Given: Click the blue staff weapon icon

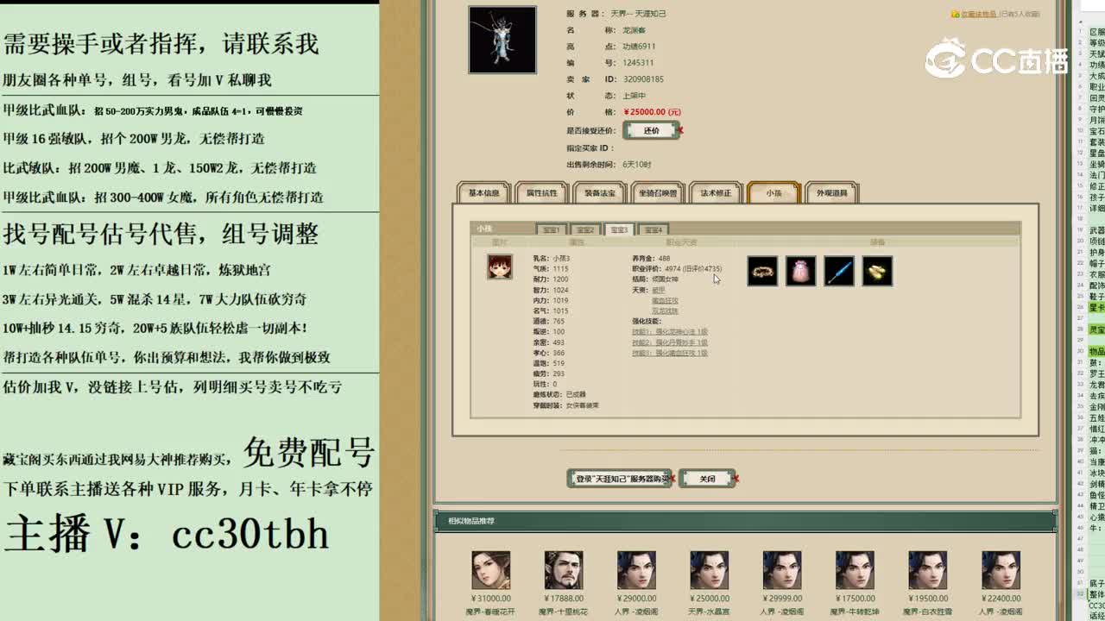Looking at the screenshot, I should [839, 271].
